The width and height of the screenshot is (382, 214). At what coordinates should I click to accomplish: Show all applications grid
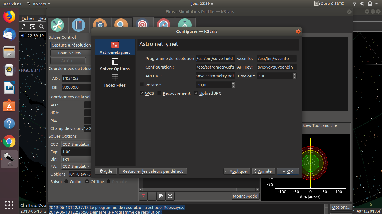9,205
